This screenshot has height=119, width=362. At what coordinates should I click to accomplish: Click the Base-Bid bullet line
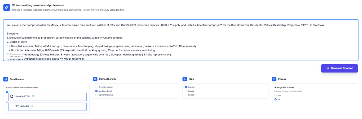tap(103, 46)
